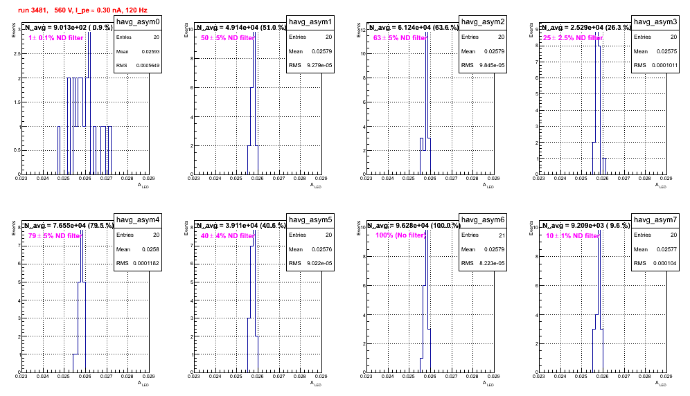
Task: Click Mean 0.02577 in havg_asym7 stats
Action: point(655,249)
